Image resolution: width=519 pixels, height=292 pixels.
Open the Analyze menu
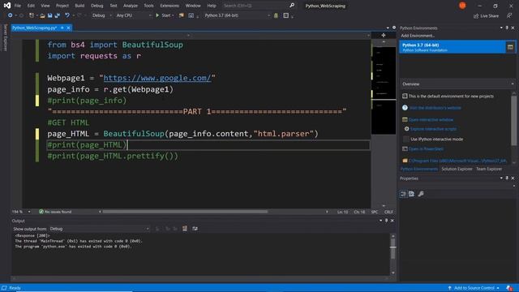131,6
